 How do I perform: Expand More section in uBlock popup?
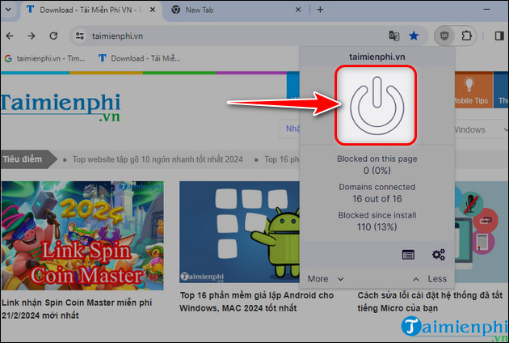tap(326, 278)
